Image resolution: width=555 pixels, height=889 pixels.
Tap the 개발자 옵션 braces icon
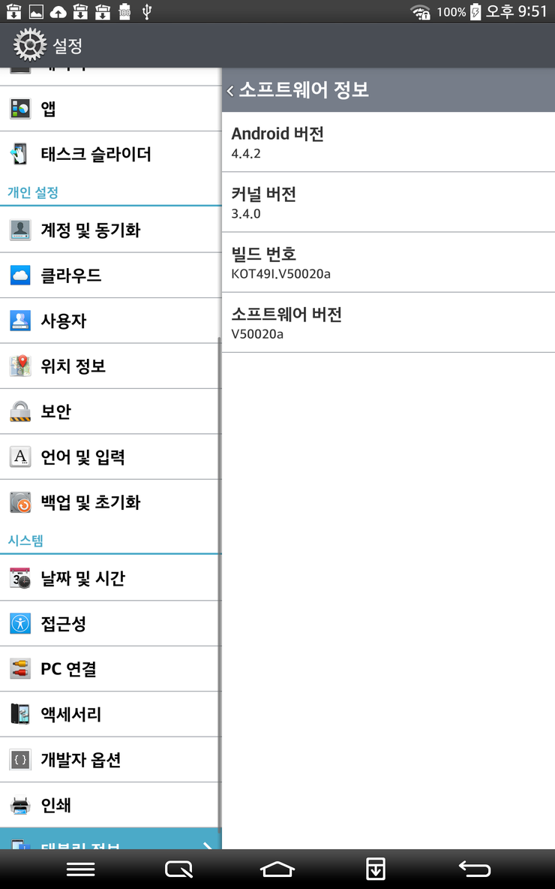tap(19, 760)
